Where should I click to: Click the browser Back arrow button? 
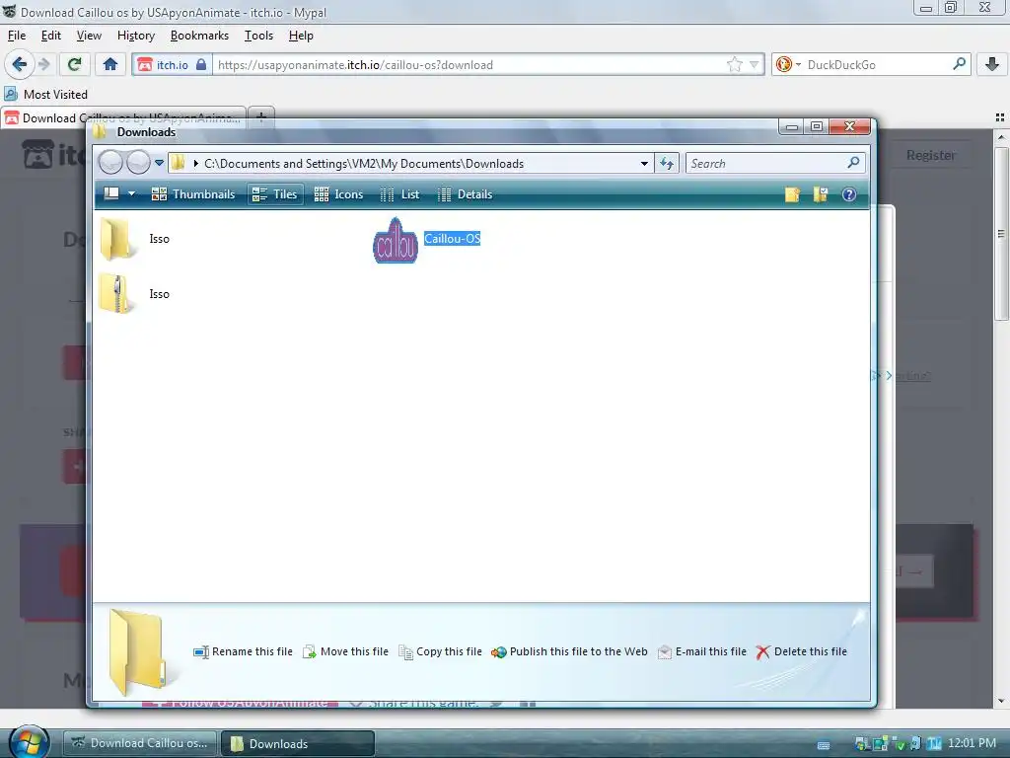click(x=20, y=64)
